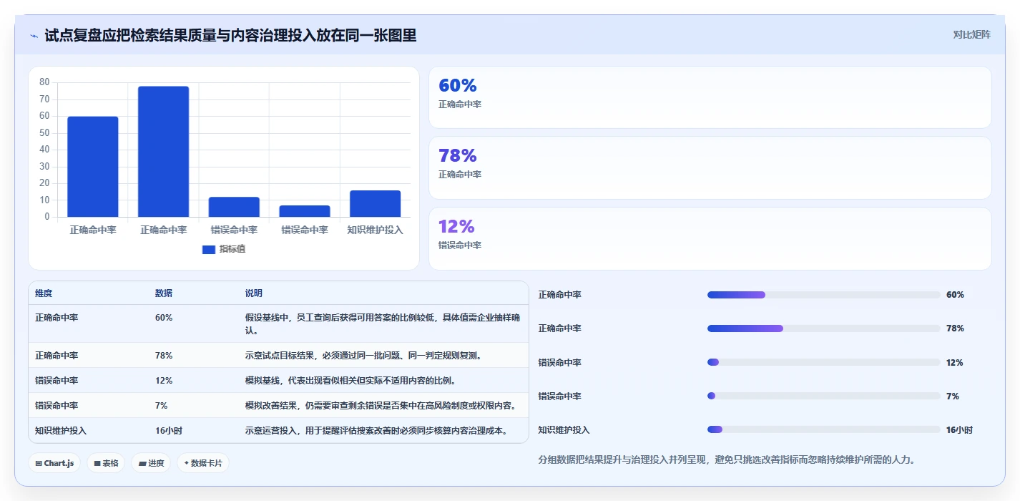Click the 78% cell in the table
The height and width of the screenshot is (501, 1020).
164,355
